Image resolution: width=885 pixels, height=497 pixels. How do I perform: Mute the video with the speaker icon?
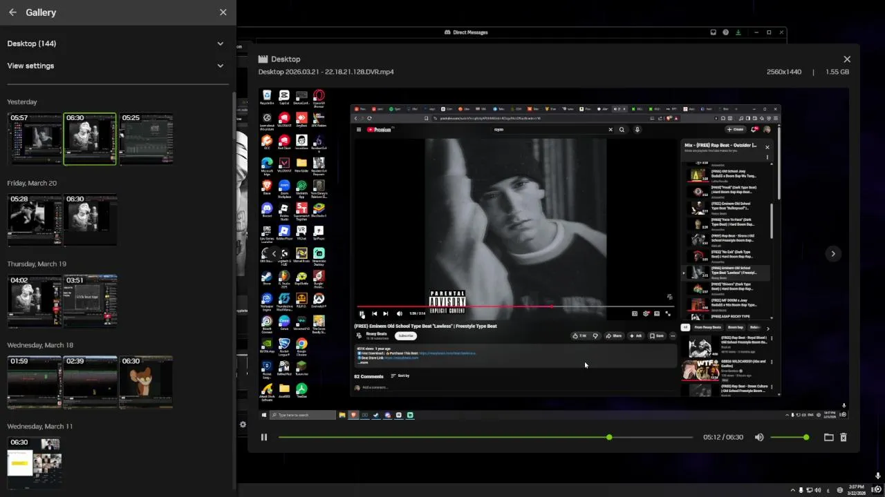(x=759, y=437)
